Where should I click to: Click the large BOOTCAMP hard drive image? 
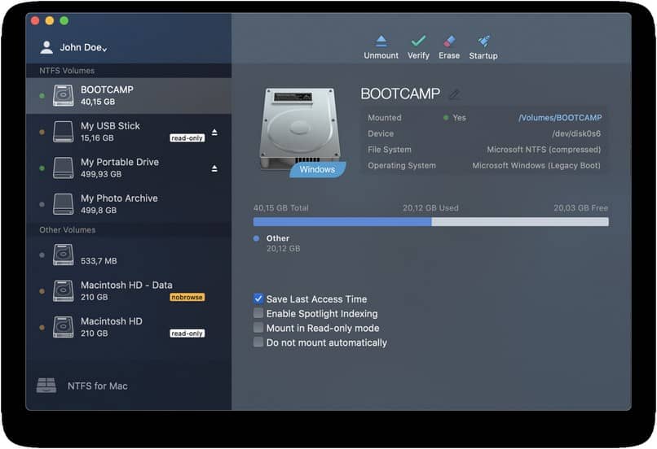(300, 128)
